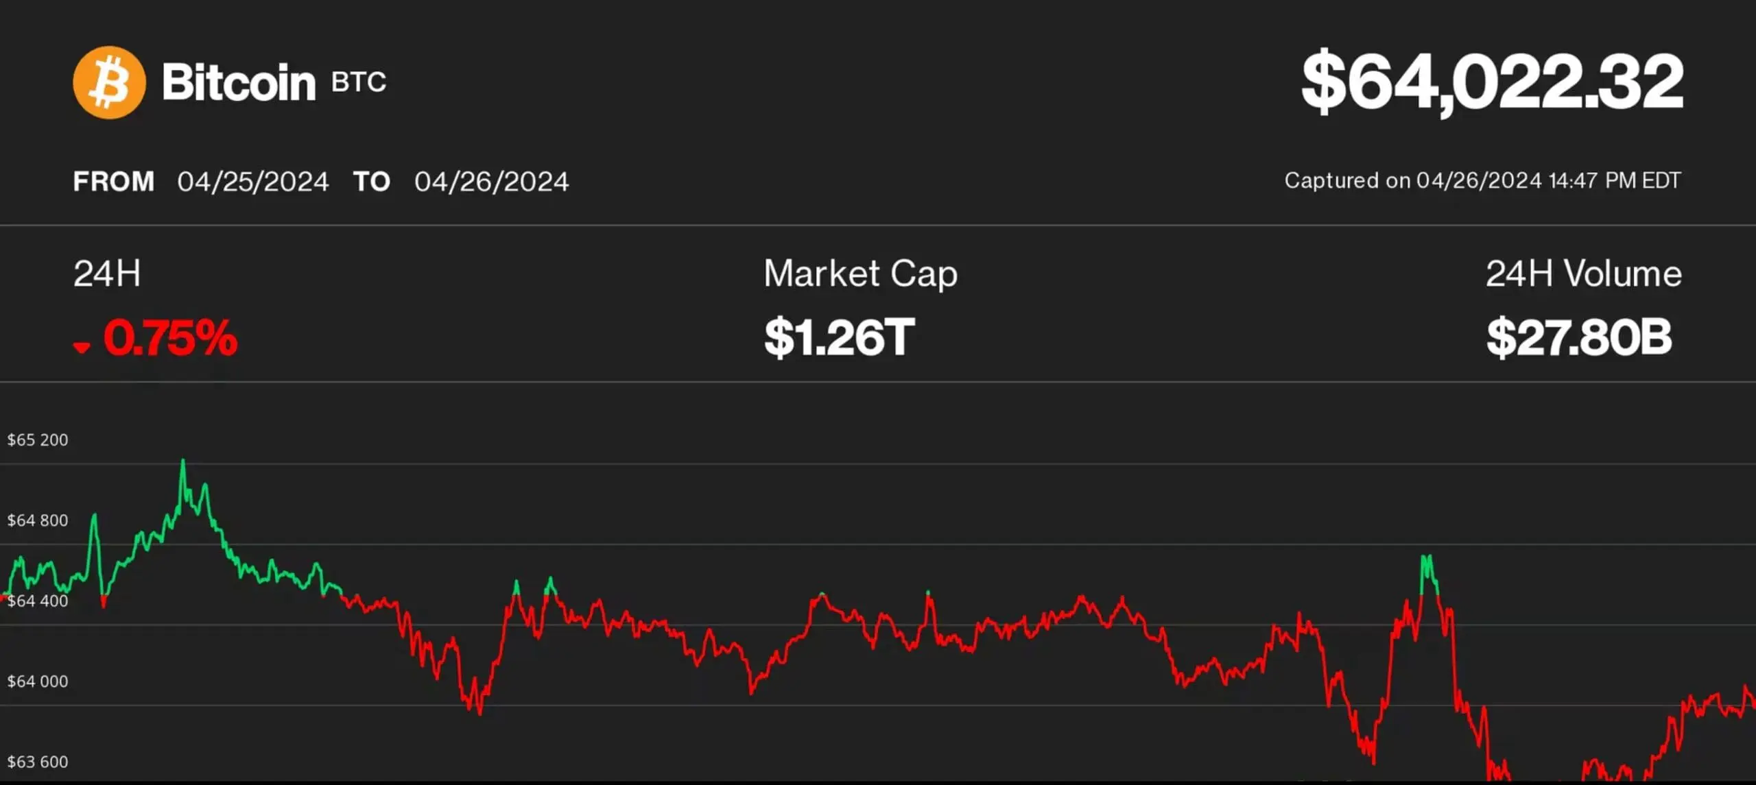Open the 04/25/2024 start date field
Image resolution: width=1756 pixels, height=785 pixels.
pos(253,182)
